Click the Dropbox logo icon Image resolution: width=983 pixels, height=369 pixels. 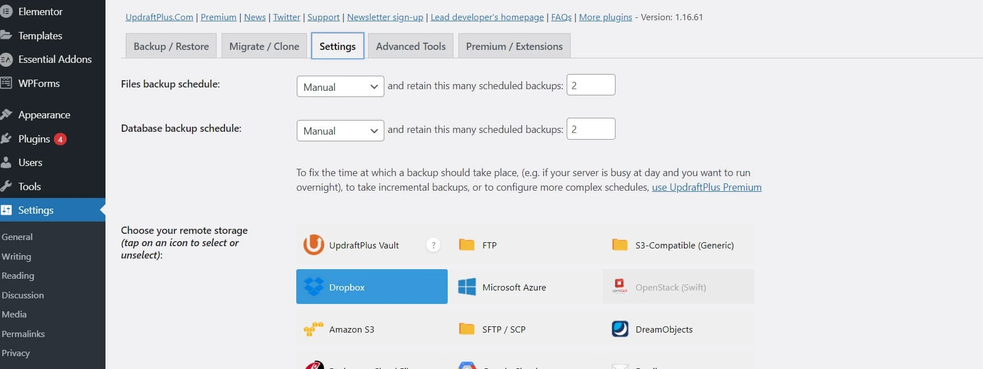[x=314, y=287]
